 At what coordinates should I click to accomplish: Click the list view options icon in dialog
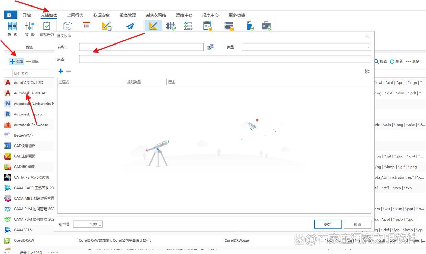pyautogui.click(x=367, y=71)
